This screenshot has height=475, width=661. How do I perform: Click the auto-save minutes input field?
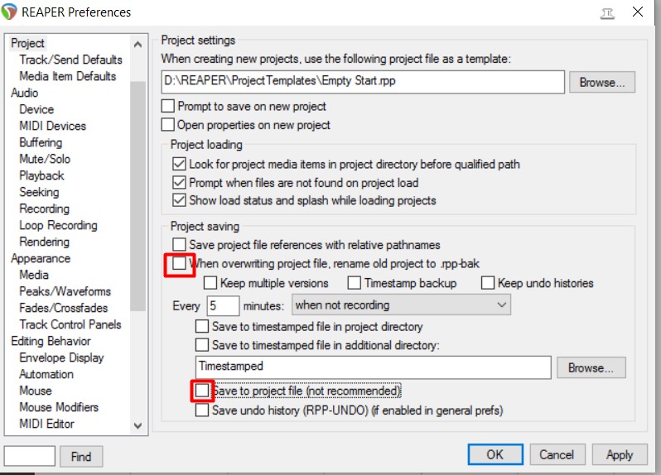coord(222,305)
